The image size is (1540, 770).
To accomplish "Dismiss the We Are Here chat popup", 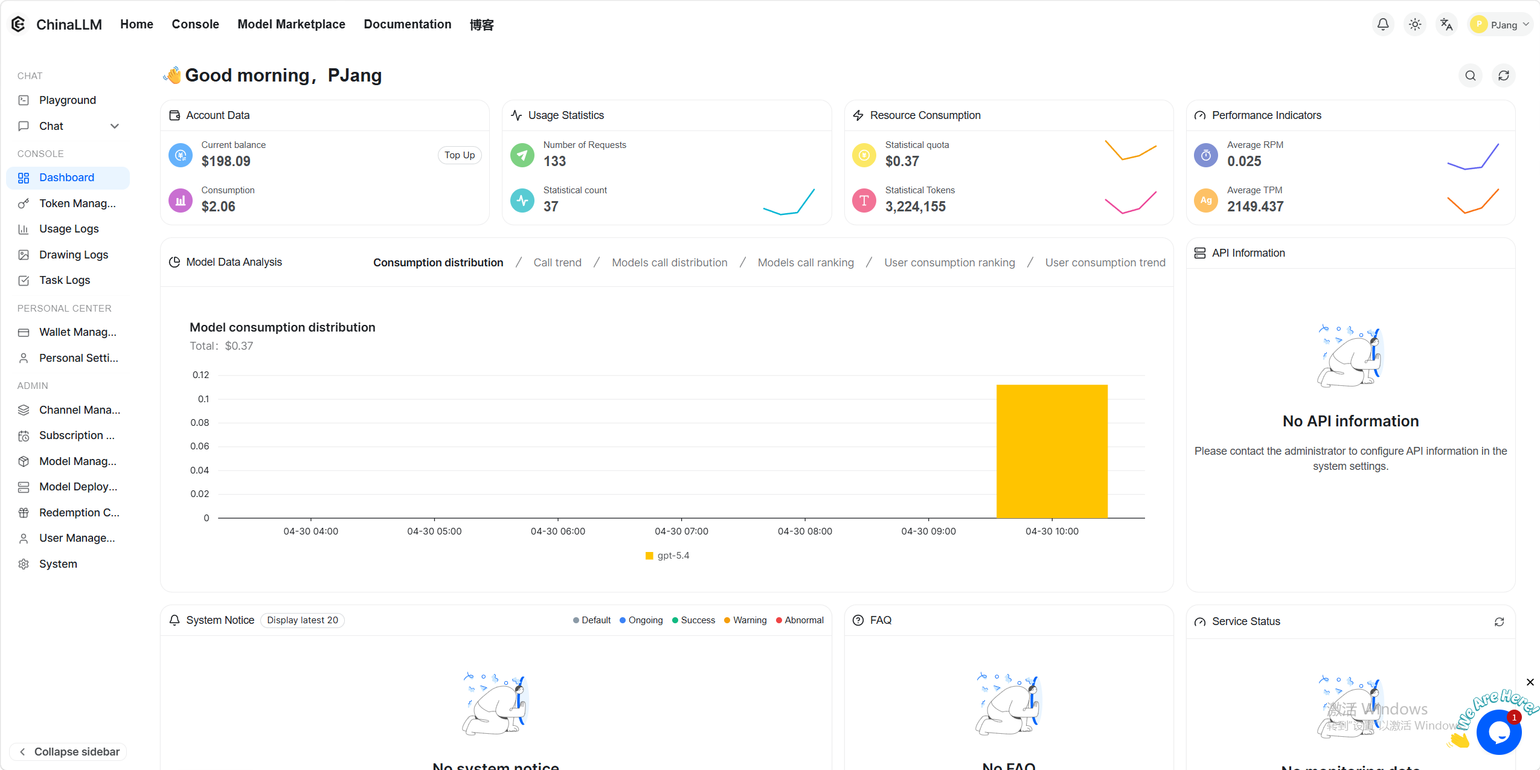I will 1530,682.
